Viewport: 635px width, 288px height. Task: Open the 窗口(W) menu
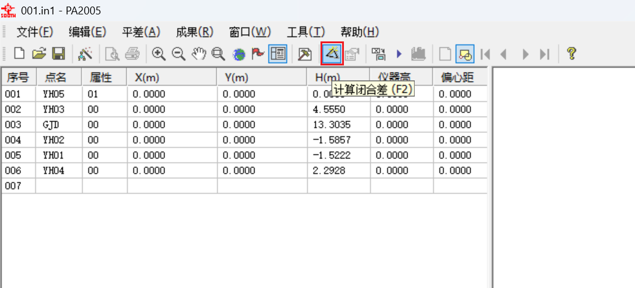point(250,32)
